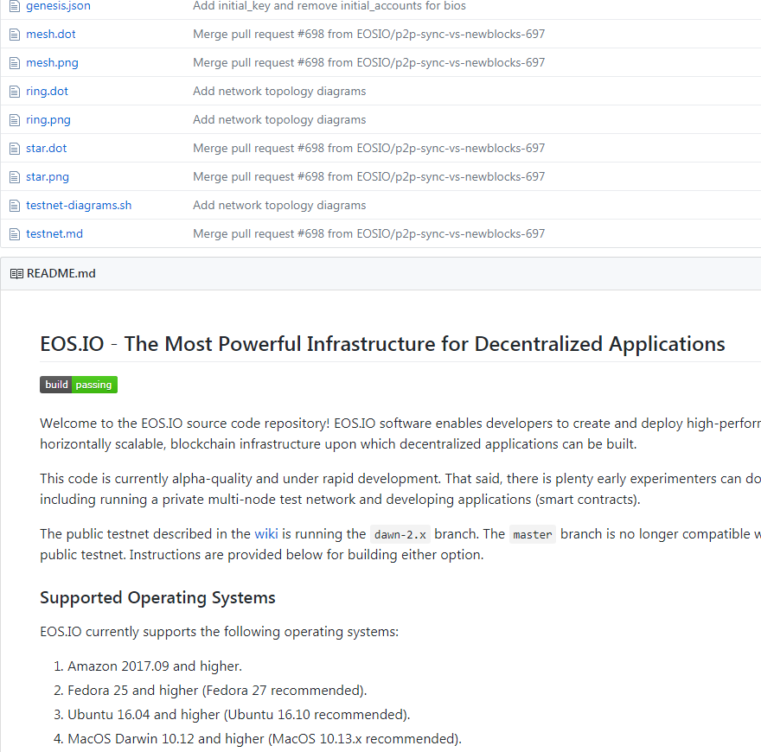761x752 pixels.
Task: Click the book icon next to README.md
Action: point(16,274)
